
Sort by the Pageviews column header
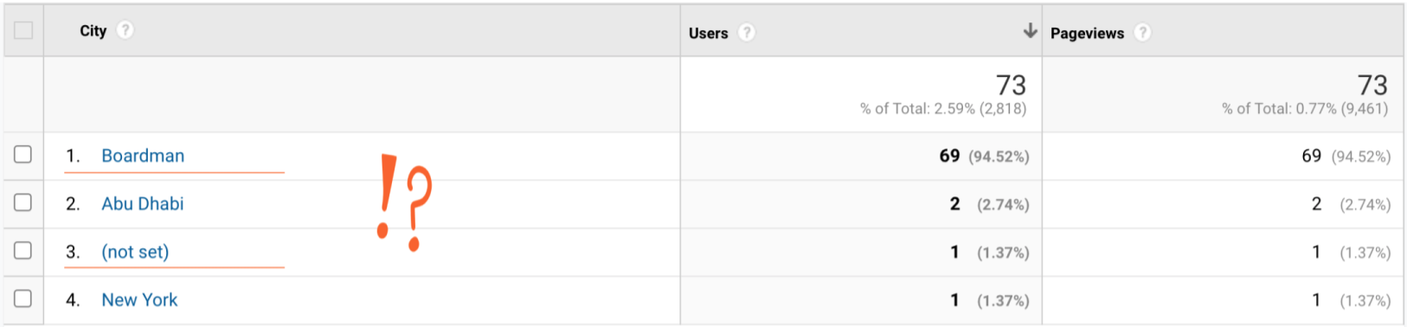pos(1087,34)
